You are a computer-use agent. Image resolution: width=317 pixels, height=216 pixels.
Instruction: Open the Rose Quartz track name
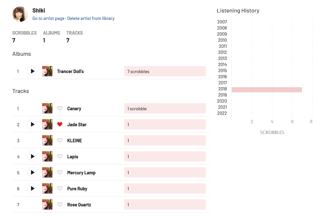pyautogui.click(x=79, y=205)
